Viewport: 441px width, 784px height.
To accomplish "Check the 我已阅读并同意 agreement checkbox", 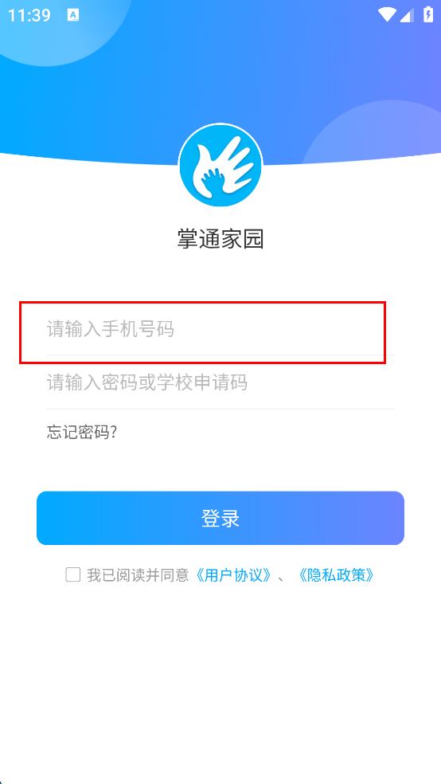I will pos(73,574).
